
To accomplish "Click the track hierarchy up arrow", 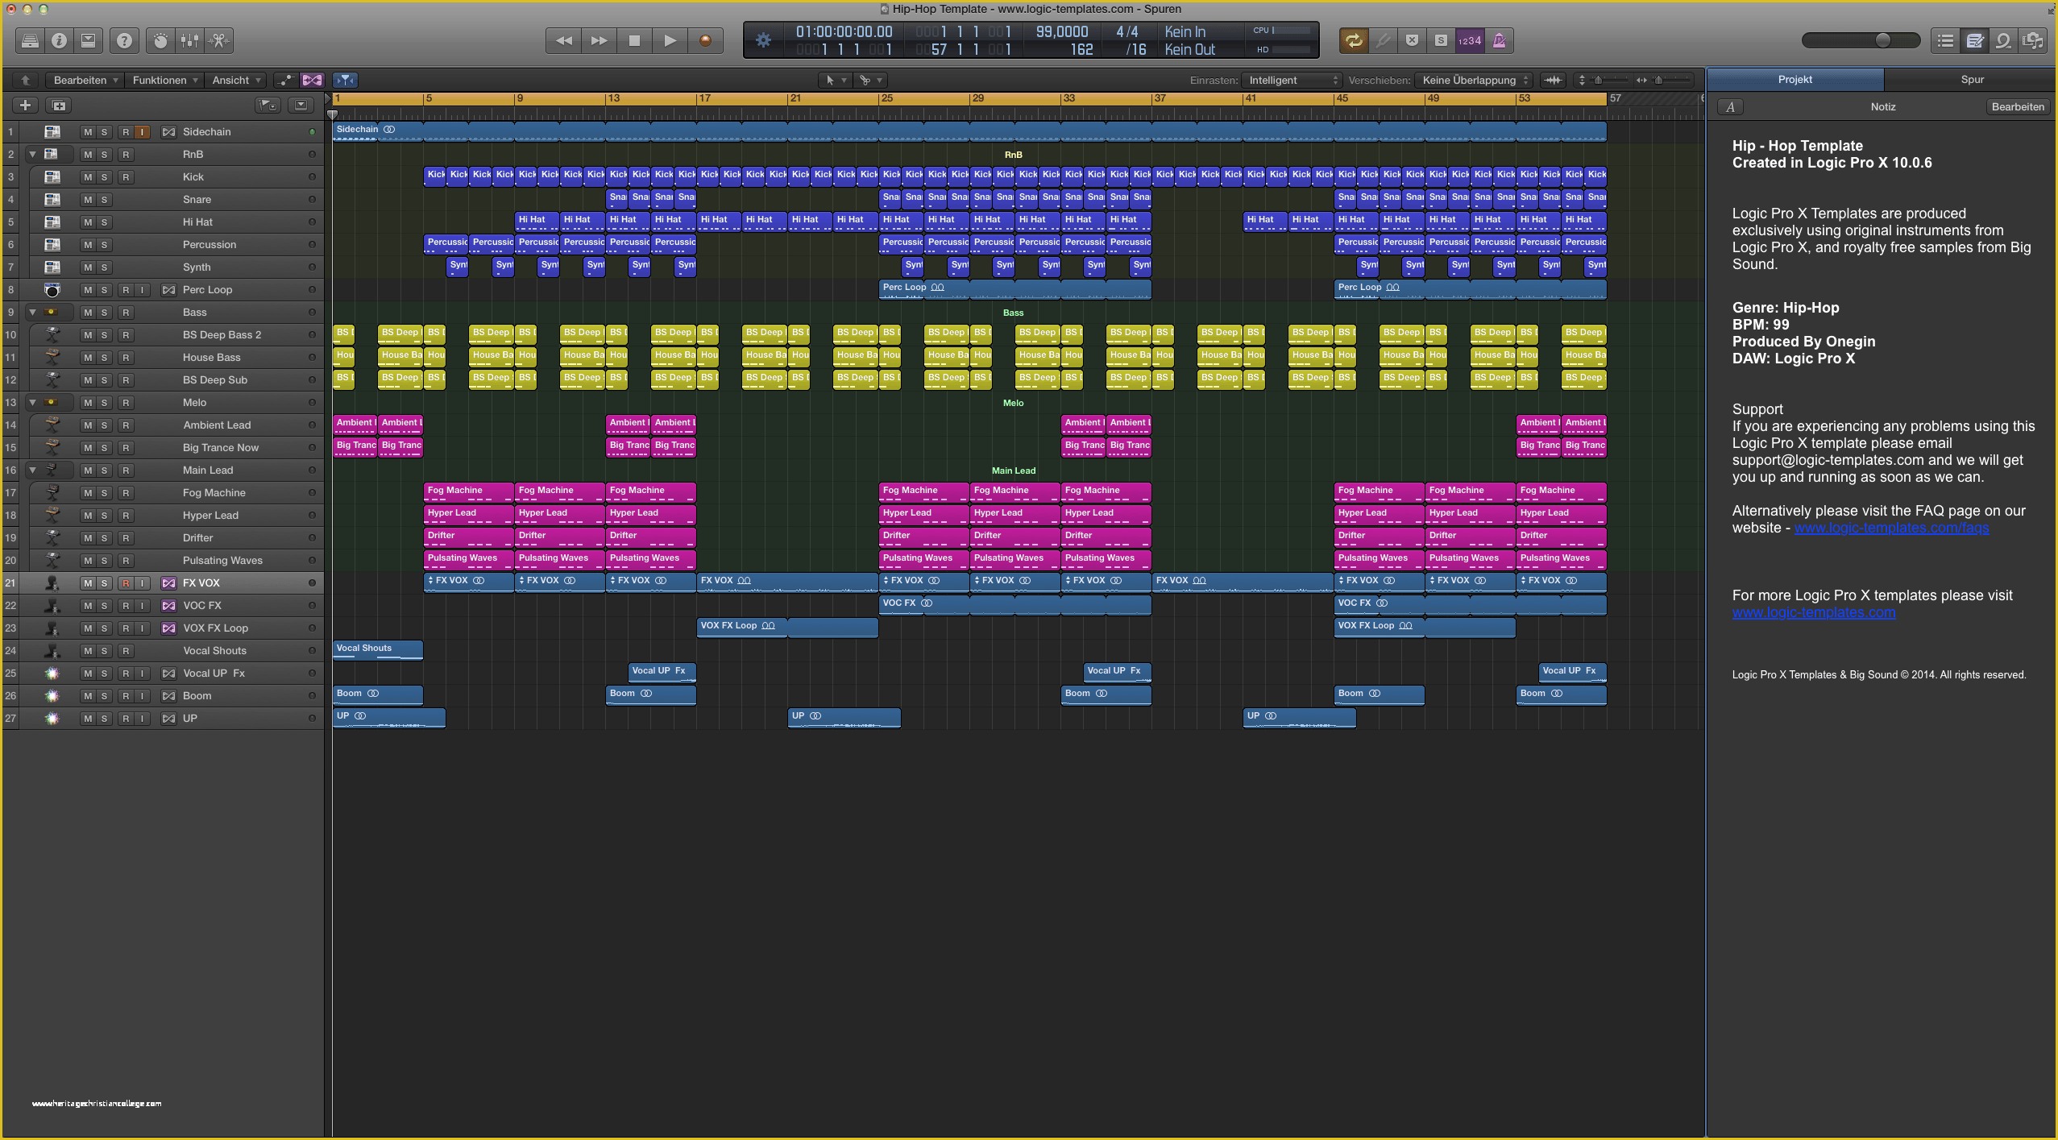I will [25, 80].
